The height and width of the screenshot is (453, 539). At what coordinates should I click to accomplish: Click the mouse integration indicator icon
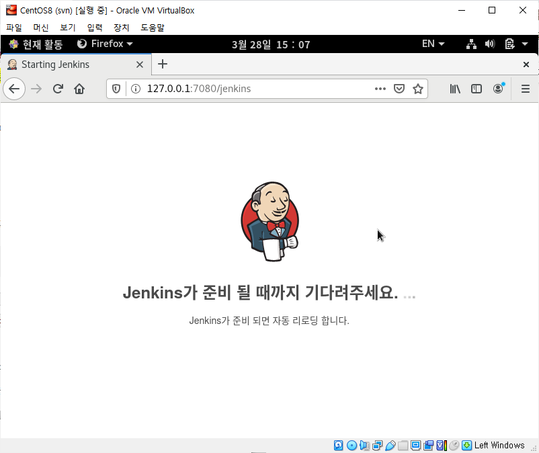pos(454,446)
